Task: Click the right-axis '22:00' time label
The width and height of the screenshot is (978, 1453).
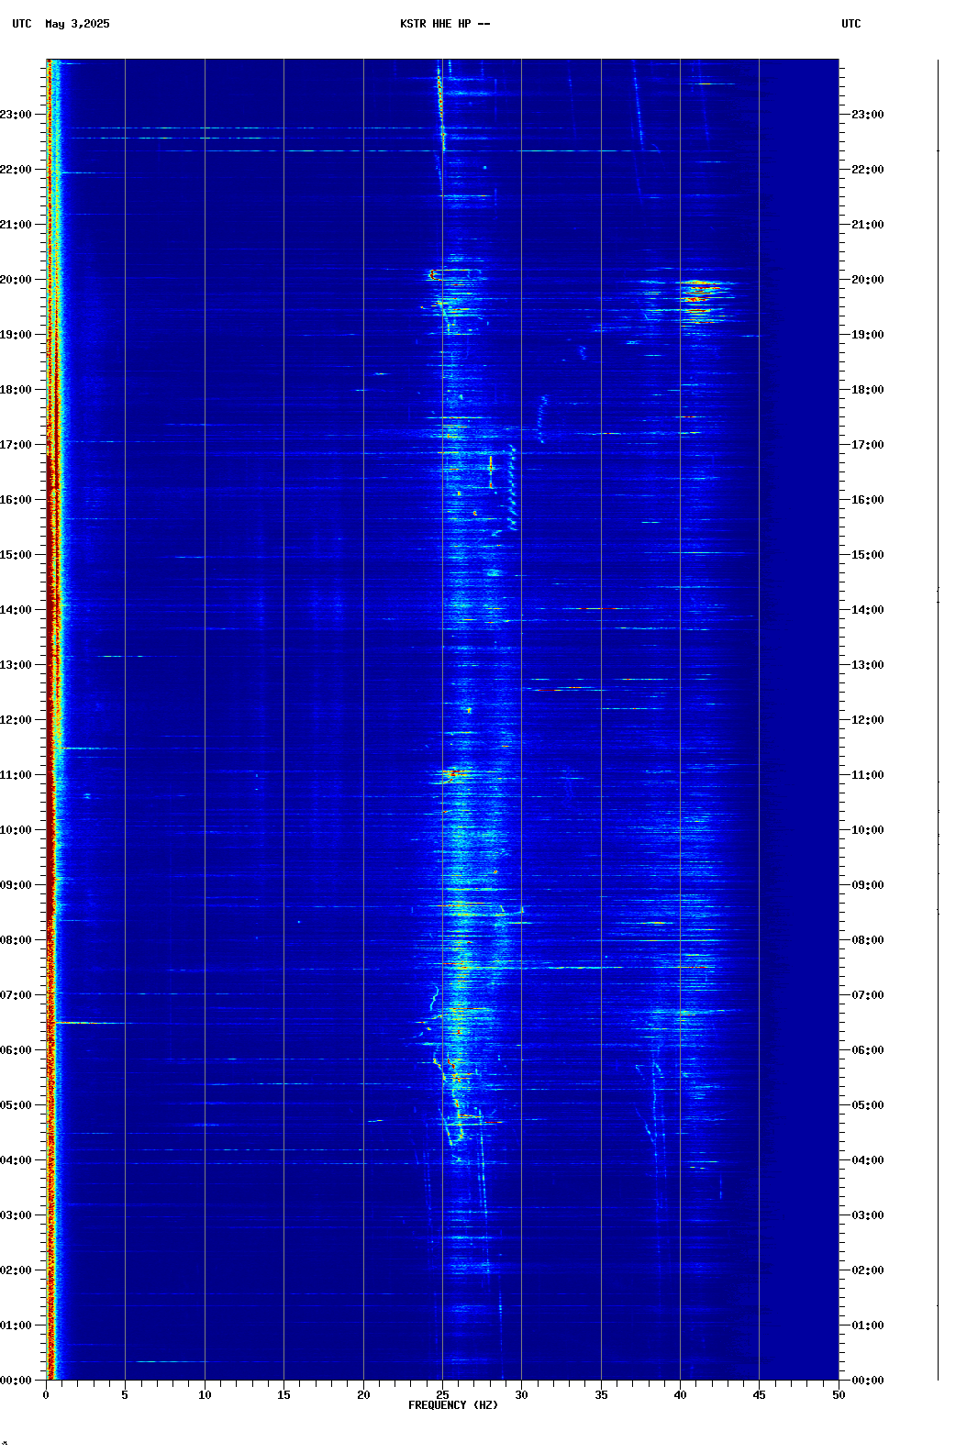Action: click(x=868, y=170)
